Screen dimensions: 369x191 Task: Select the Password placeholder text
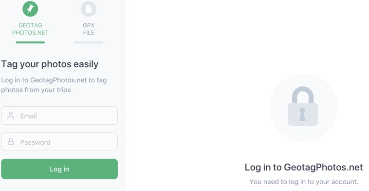coord(36,142)
